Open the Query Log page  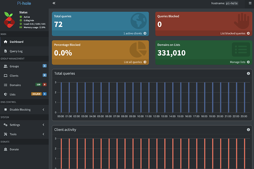click(x=24, y=51)
